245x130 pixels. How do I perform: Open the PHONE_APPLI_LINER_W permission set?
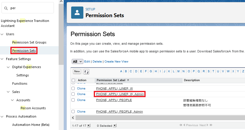click(115, 88)
